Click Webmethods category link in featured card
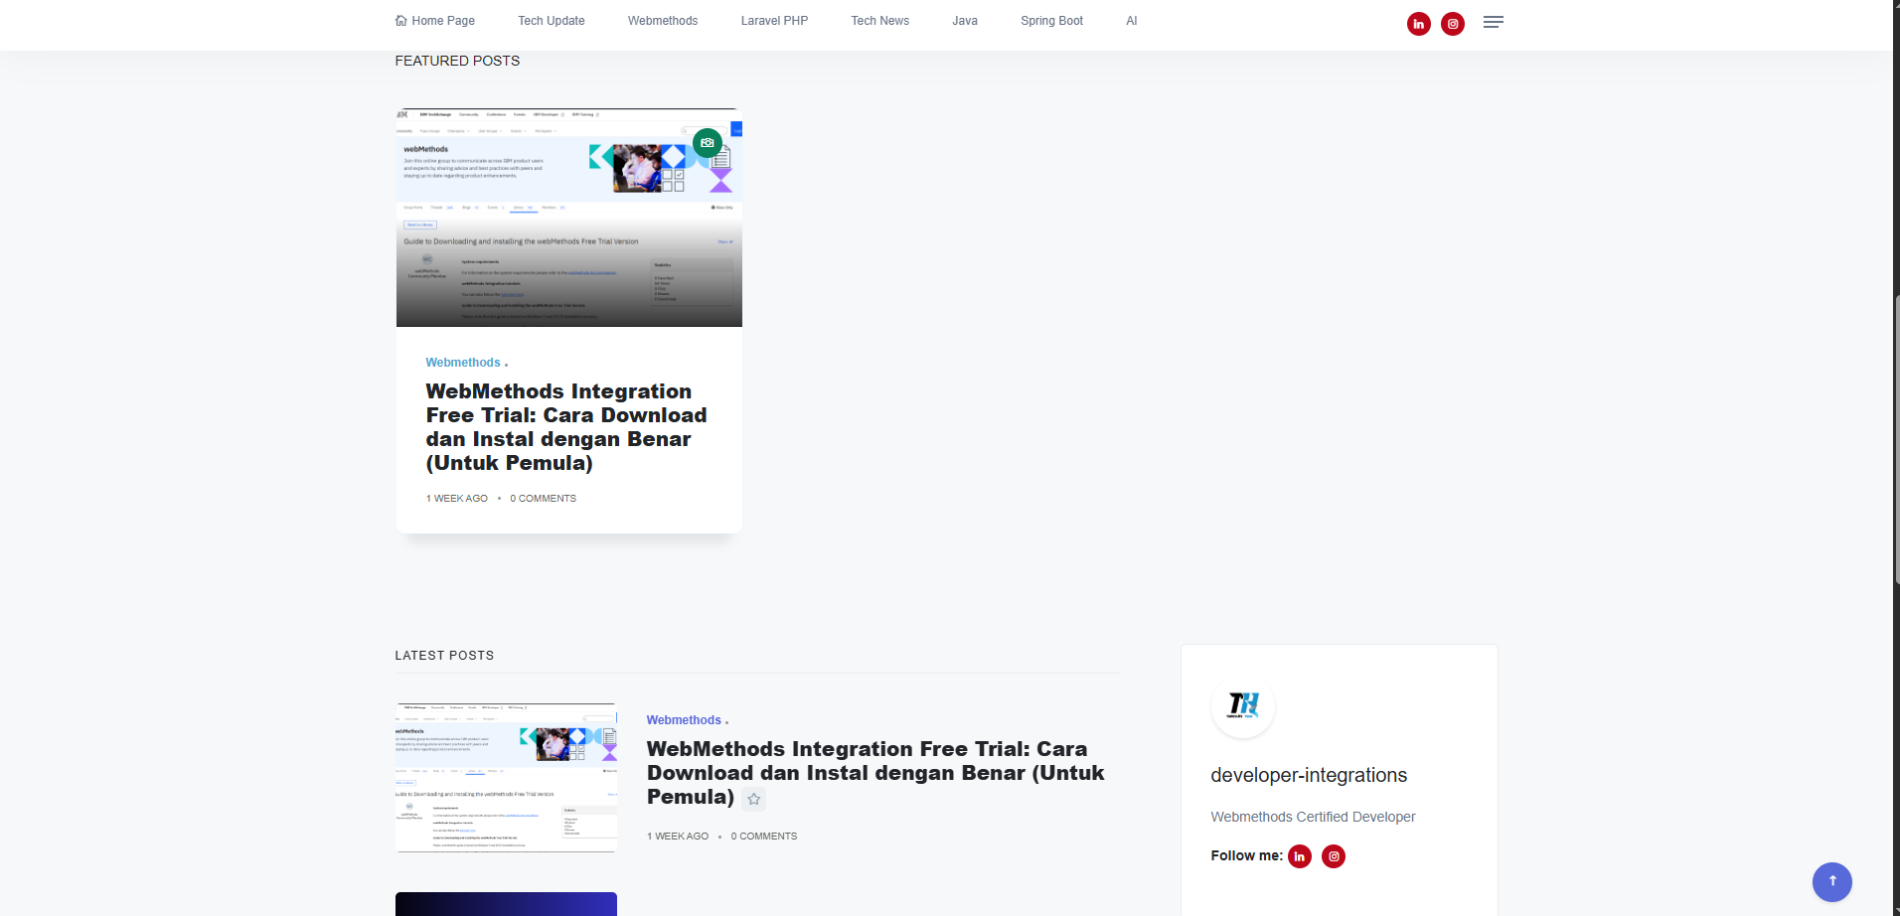1900x916 pixels. 463,363
